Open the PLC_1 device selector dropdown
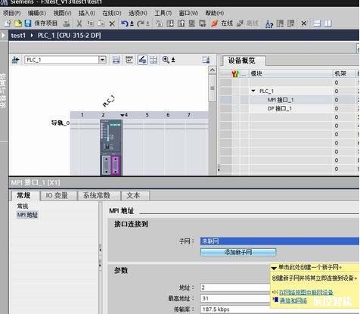The image size is (360, 314). (102, 60)
